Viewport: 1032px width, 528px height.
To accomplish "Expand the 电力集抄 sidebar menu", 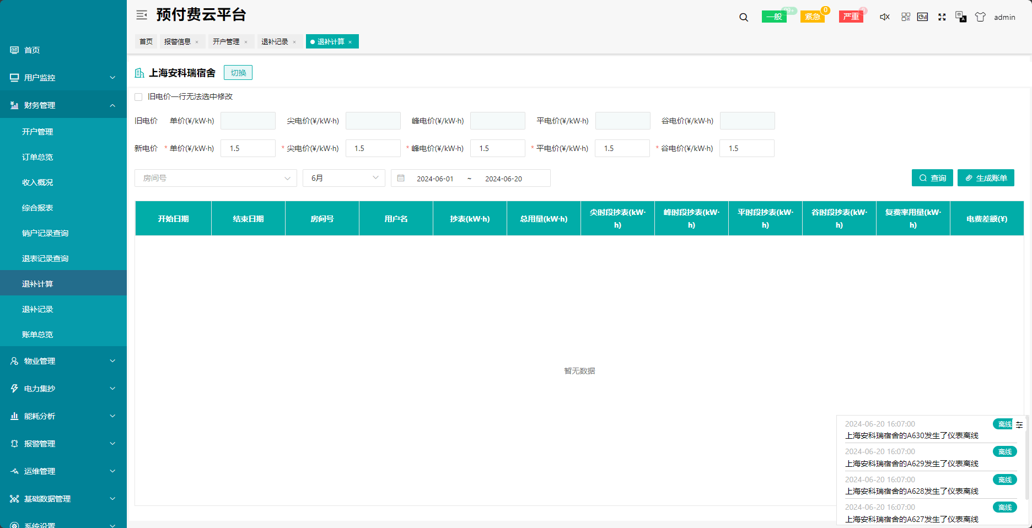I will [63, 389].
